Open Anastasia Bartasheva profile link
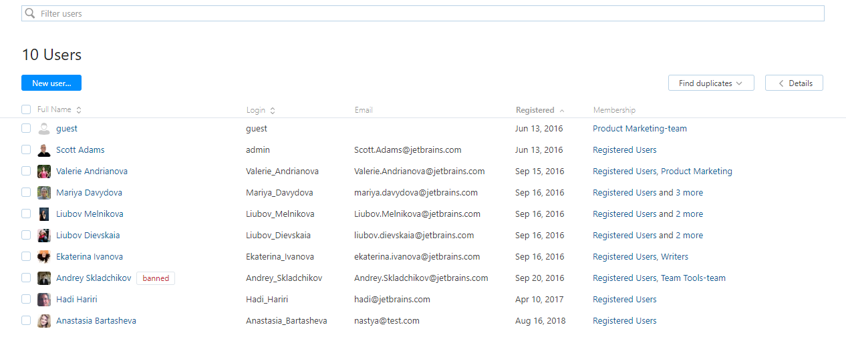The width and height of the screenshot is (846, 345). (96, 321)
